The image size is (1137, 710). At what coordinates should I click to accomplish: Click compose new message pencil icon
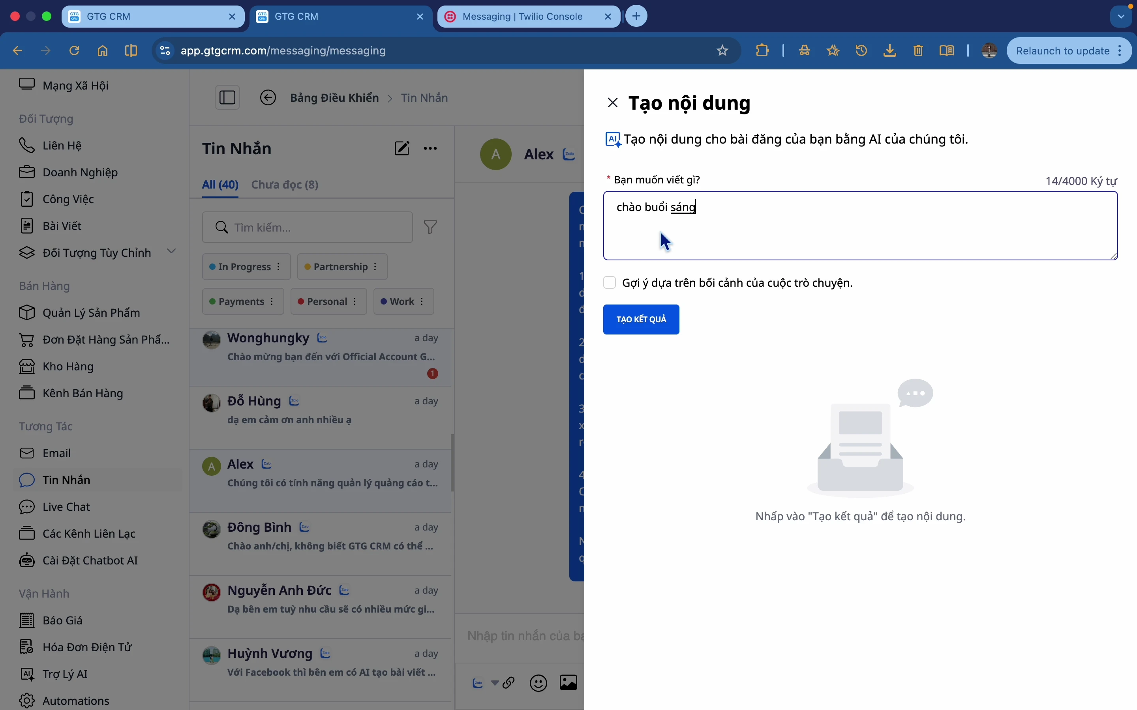click(402, 148)
